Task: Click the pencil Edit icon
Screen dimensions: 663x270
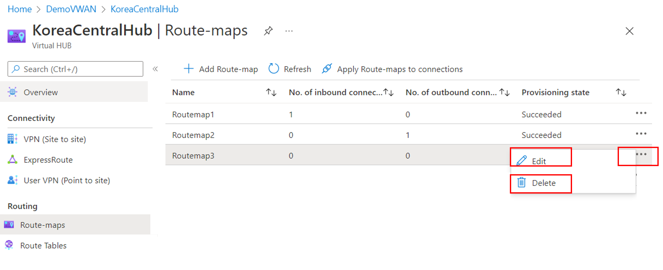Action: click(x=521, y=161)
